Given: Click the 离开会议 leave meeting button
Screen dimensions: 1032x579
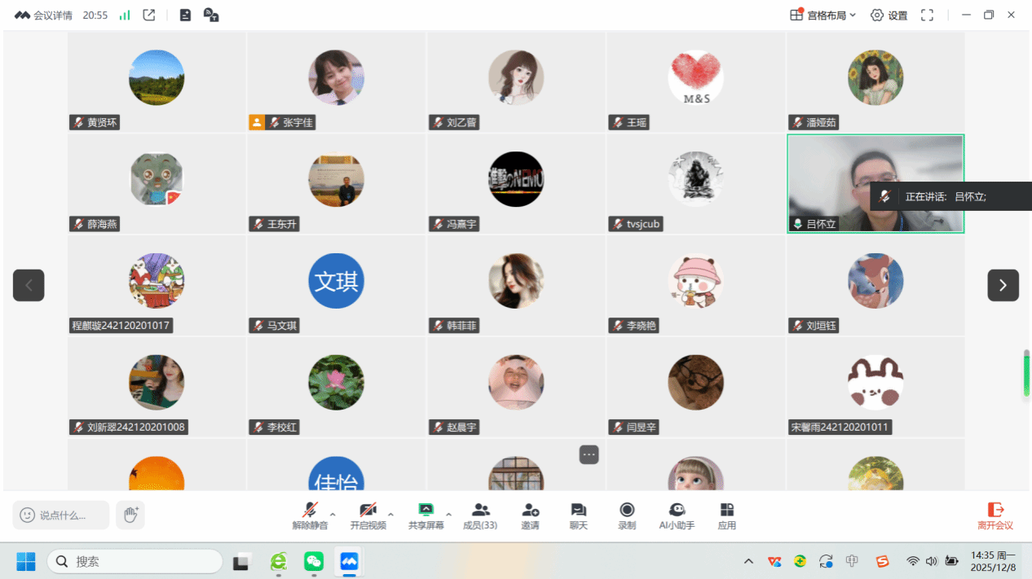Looking at the screenshot, I should [x=995, y=515].
